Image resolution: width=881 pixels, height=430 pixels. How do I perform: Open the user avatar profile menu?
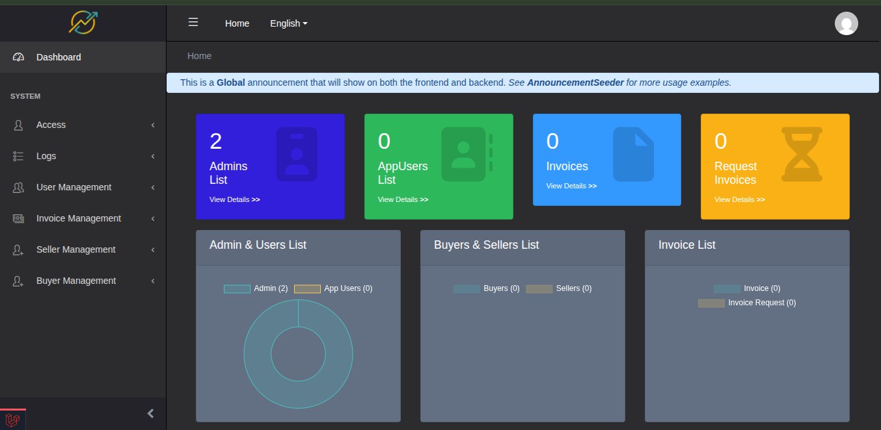click(x=846, y=23)
